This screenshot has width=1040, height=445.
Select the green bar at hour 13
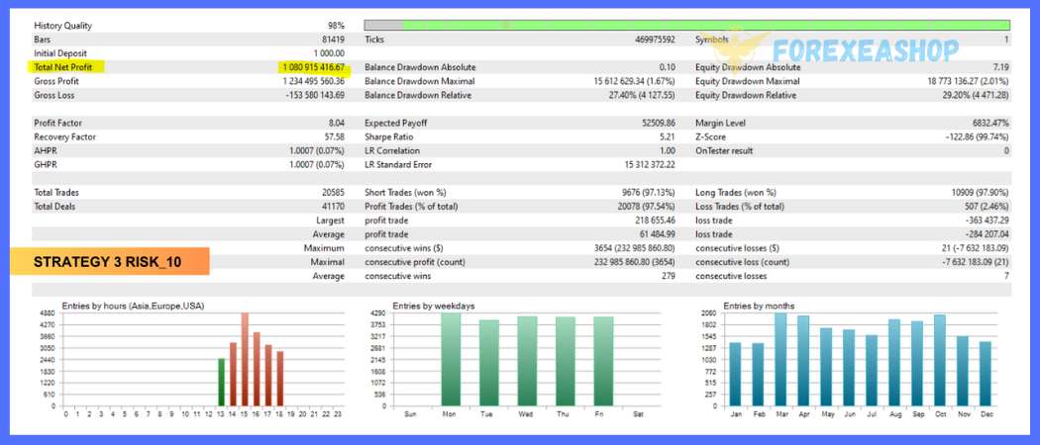[x=221, y=382]
